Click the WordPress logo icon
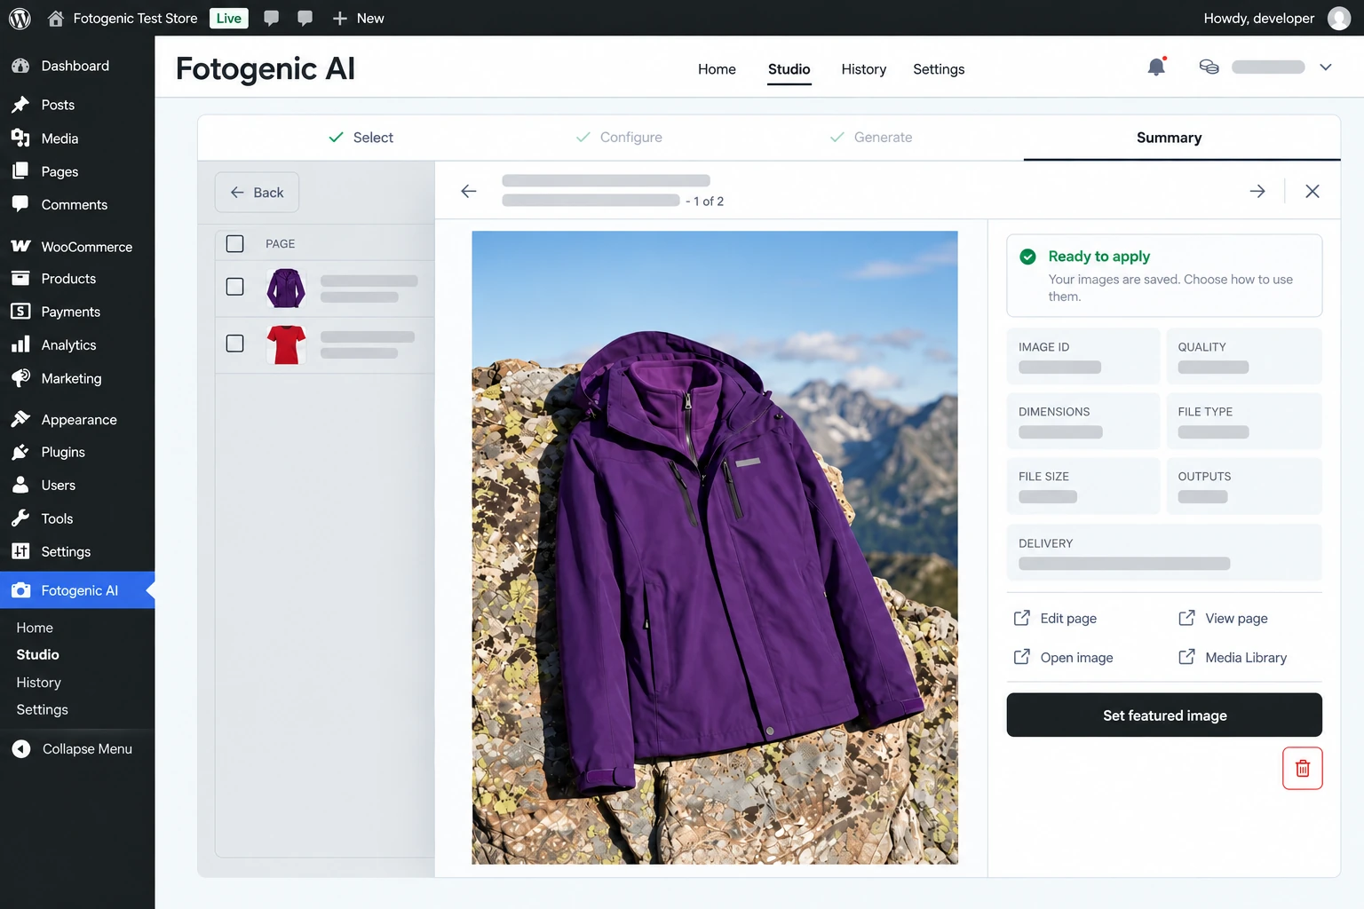1364x909 pixels. click(20, 18)
